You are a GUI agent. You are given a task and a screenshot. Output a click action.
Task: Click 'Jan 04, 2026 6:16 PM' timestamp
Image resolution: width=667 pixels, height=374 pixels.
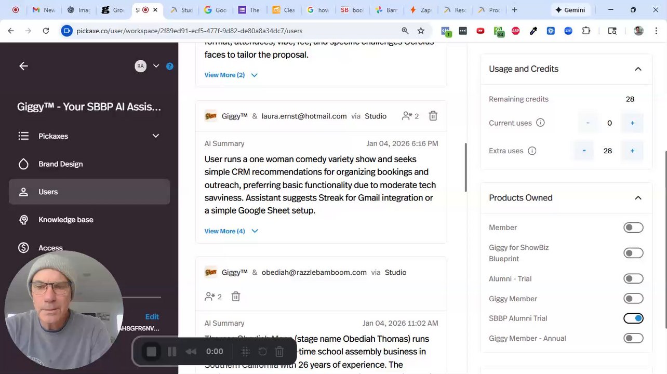(402, 143)
